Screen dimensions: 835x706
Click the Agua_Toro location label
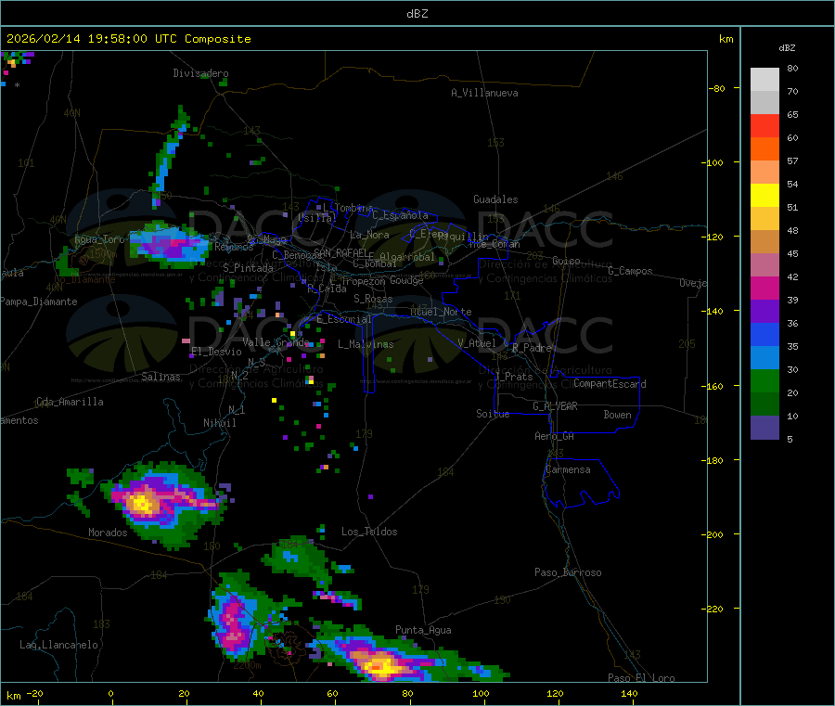[99, 239]
